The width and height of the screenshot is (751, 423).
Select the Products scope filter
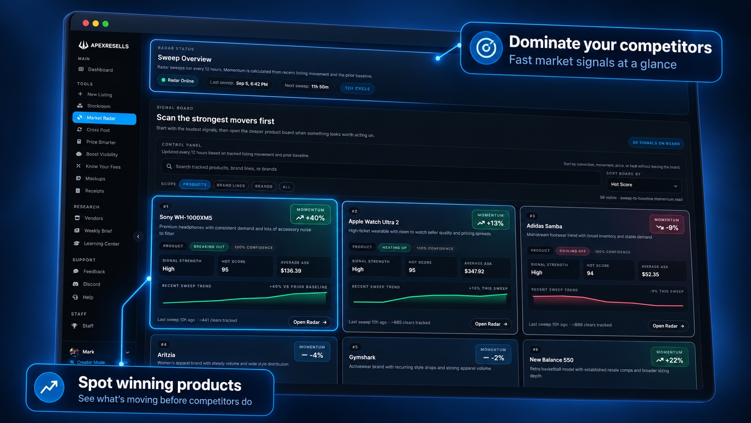pos(194,184)
